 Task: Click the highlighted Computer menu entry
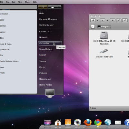pos(50,43)
